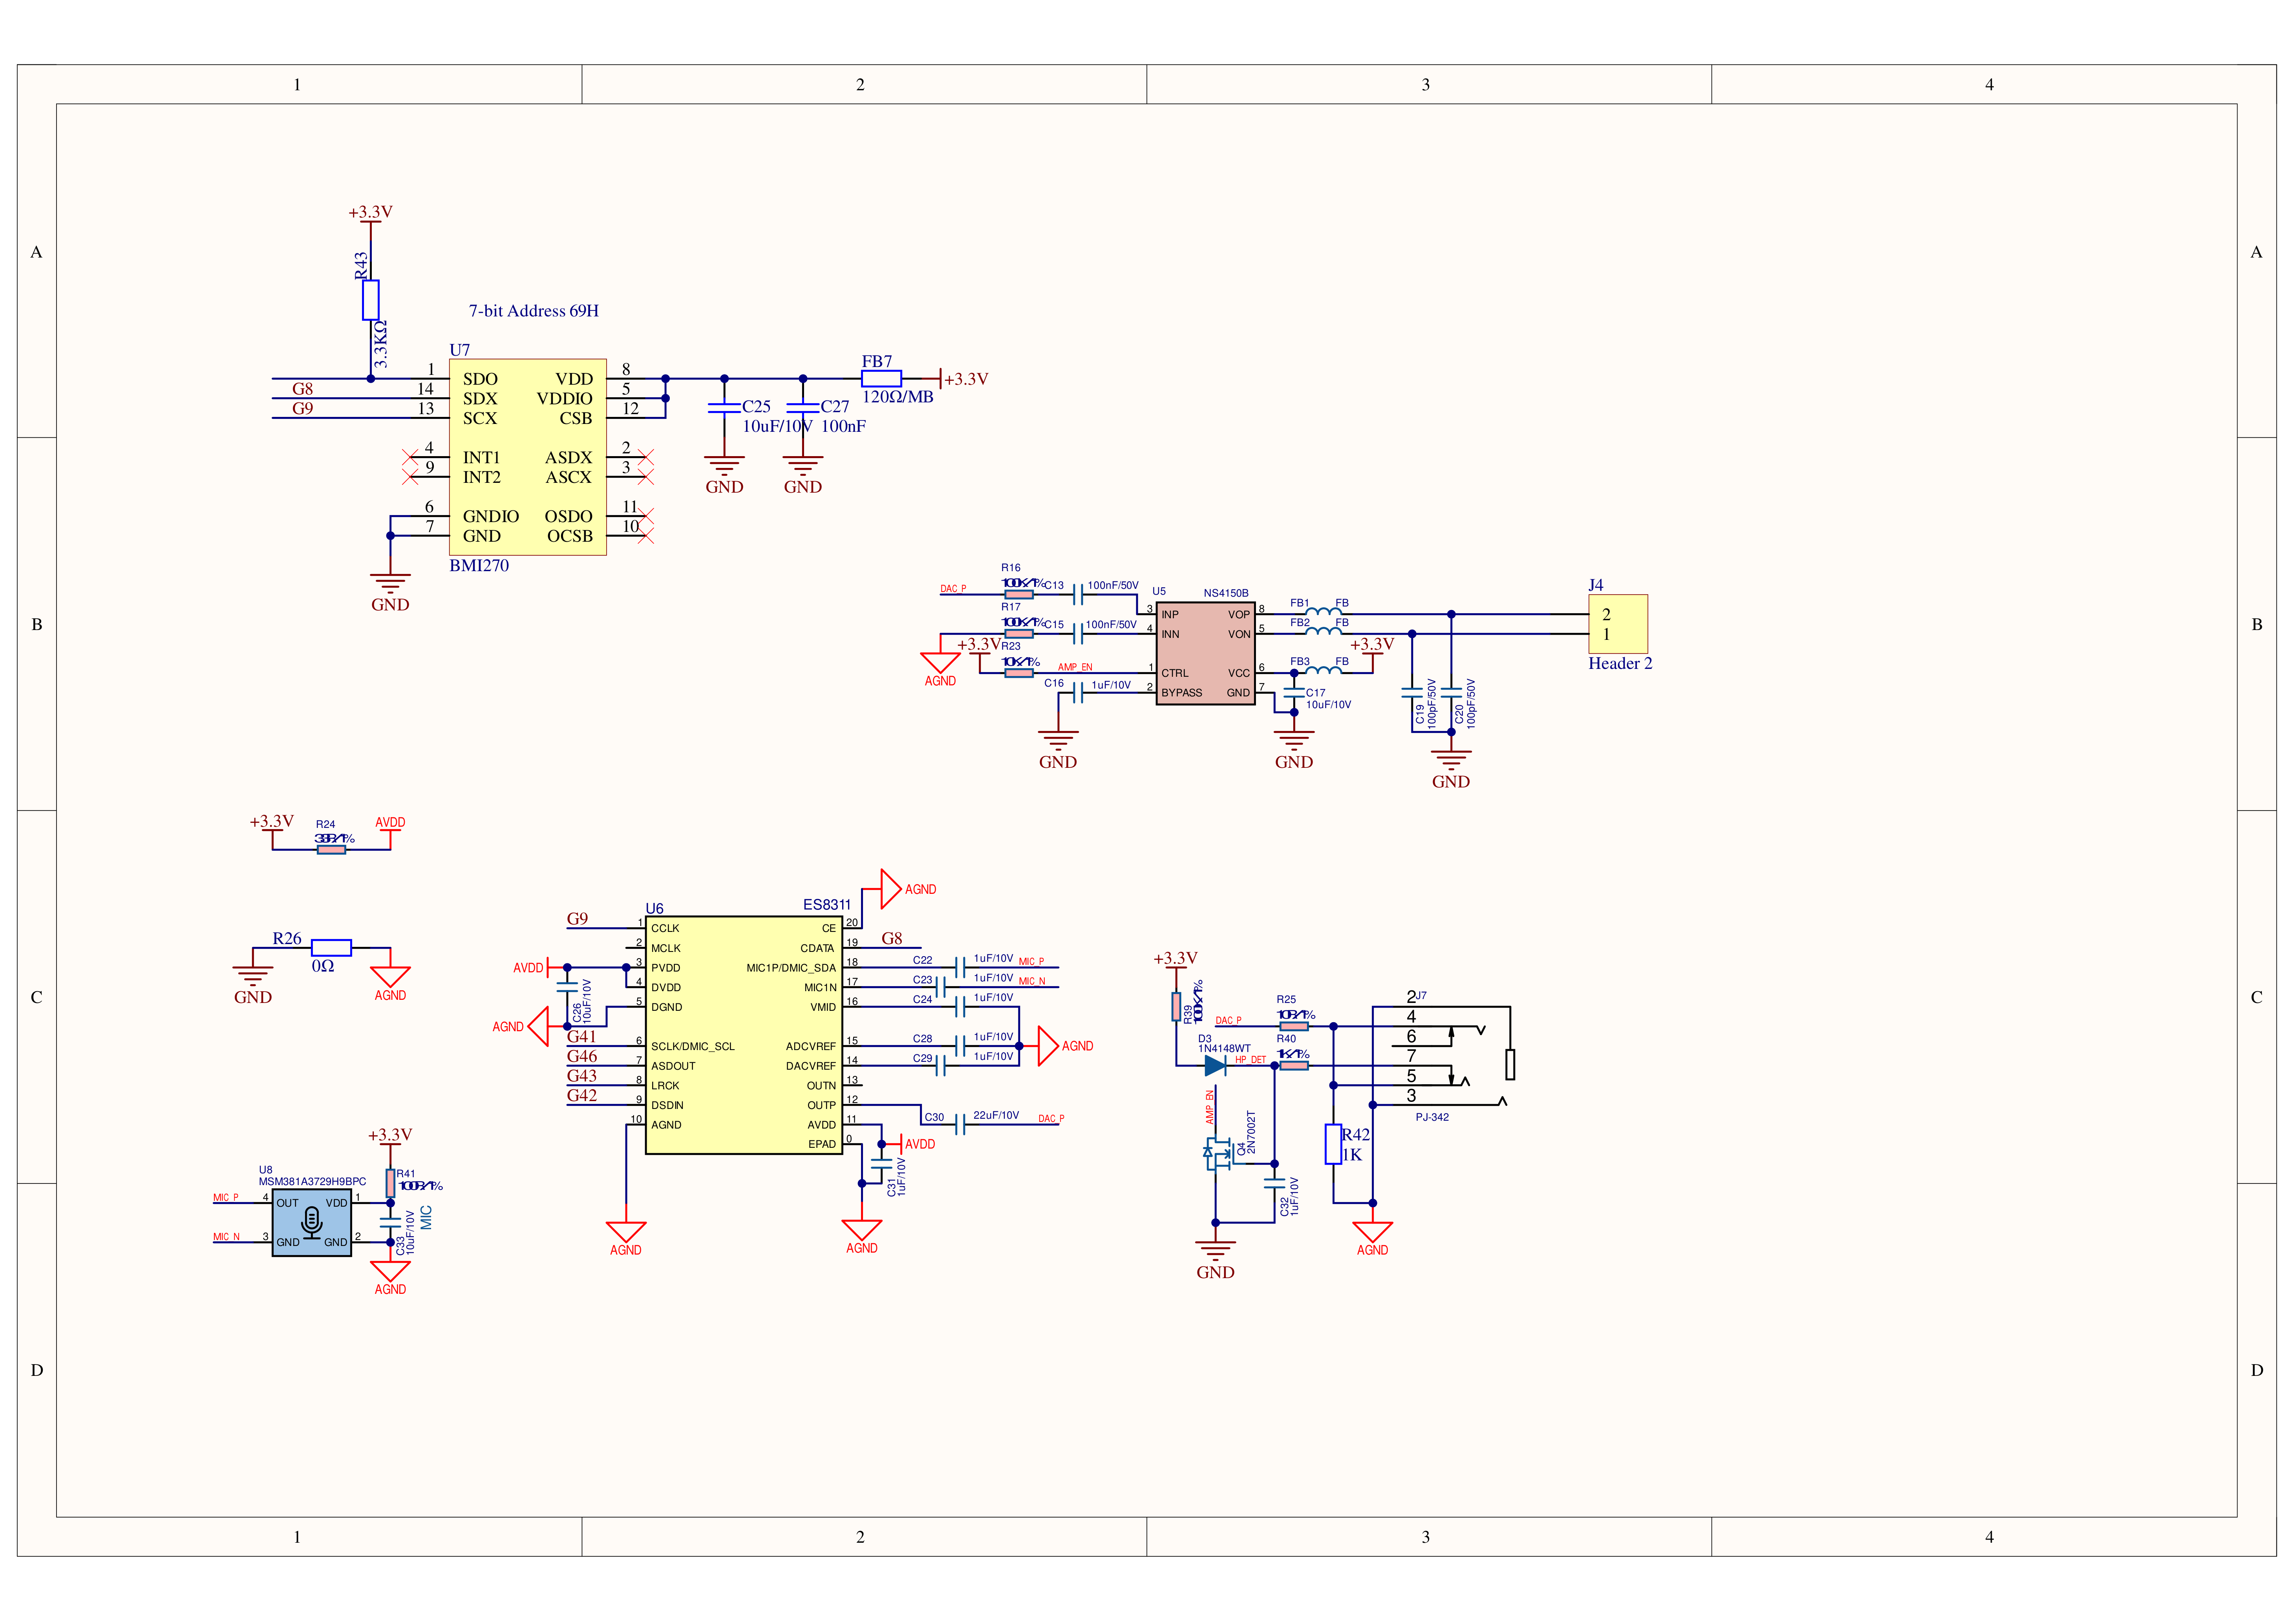Viewport: 2296px width, 1622px height.
Task: Click the FB3 inductor symbol
Action: (1323, 670)
